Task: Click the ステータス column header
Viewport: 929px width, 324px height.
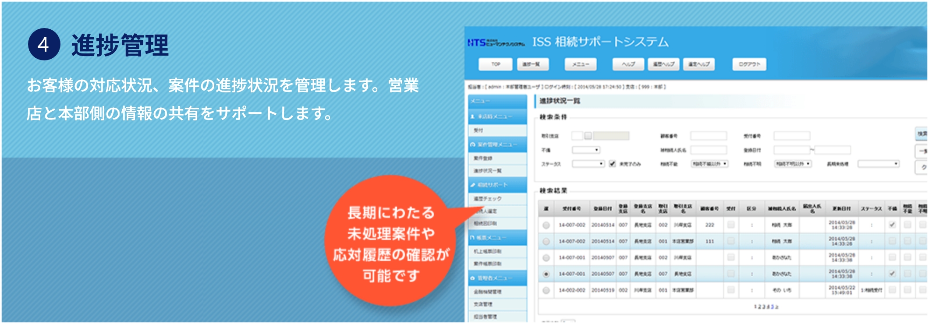Action: tap(871, 209)
